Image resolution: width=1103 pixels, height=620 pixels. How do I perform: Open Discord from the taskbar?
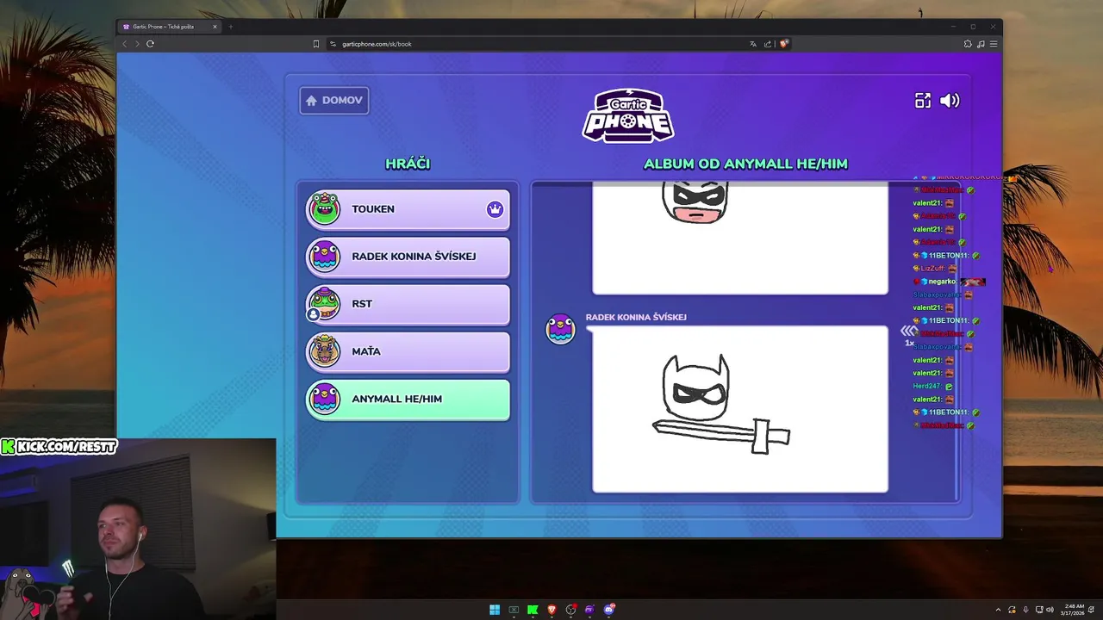click(608, 610)
